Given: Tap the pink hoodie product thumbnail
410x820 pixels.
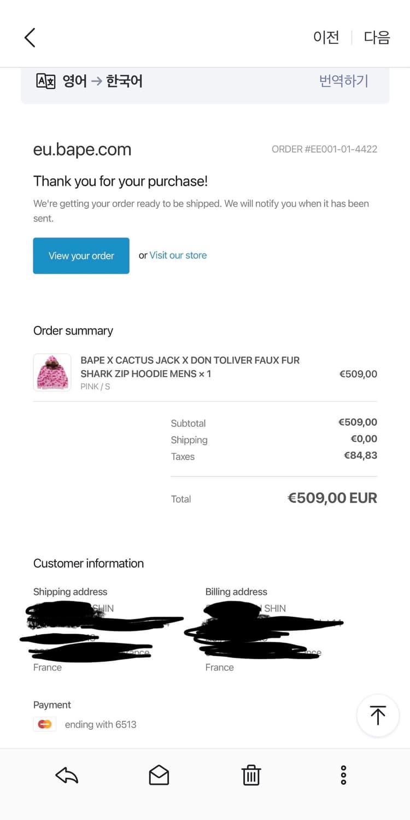Looking at the screenshot, I should pyautogui.click(x=52, y=373).
